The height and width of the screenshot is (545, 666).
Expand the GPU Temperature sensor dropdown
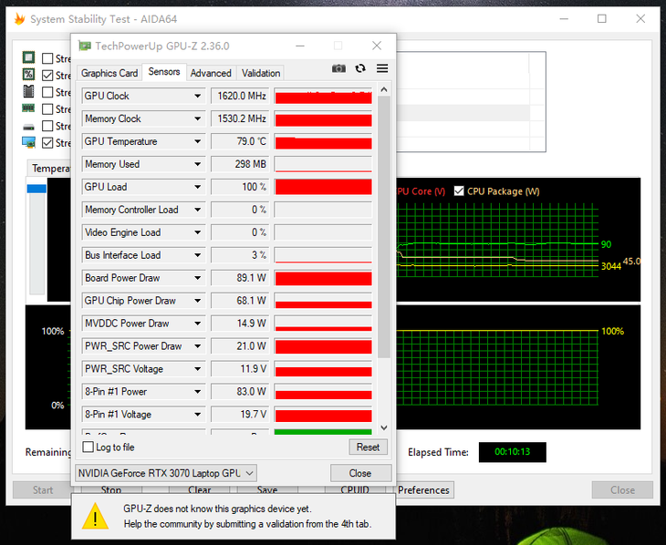pos(197,141)
